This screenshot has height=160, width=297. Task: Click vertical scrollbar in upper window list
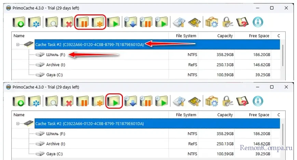pyautogui.click(x=283, y=56)
